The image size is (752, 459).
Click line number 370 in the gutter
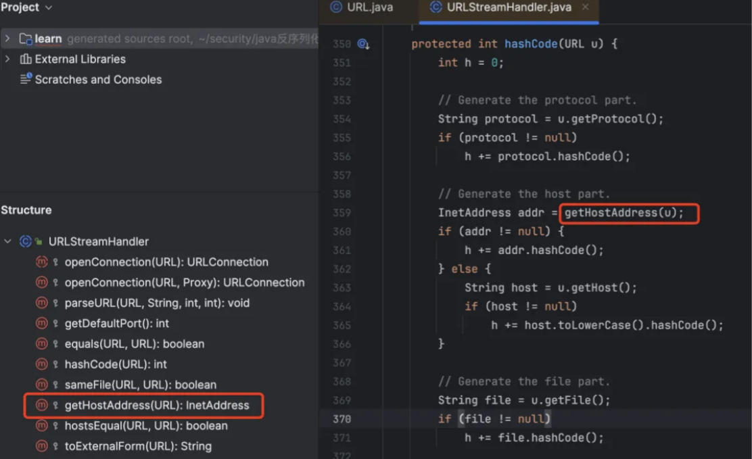pos(342,419)
